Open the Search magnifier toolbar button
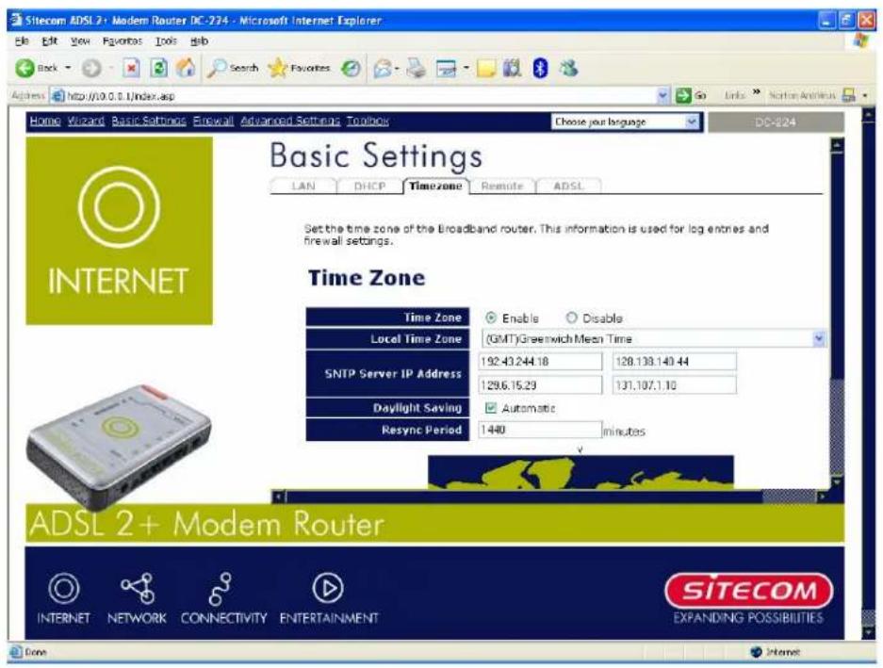 (233, 68)
